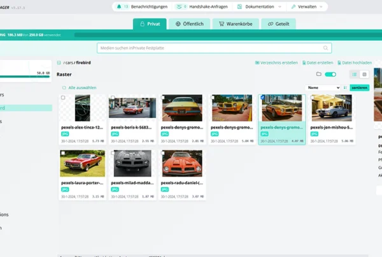Click the Dokumentation book icon
Image resolution: width=382 pixels, height=257 pixels.
pos(239,6)
